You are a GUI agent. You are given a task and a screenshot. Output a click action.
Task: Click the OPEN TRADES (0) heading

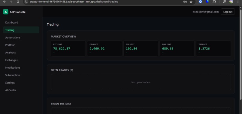click(62, 70)
